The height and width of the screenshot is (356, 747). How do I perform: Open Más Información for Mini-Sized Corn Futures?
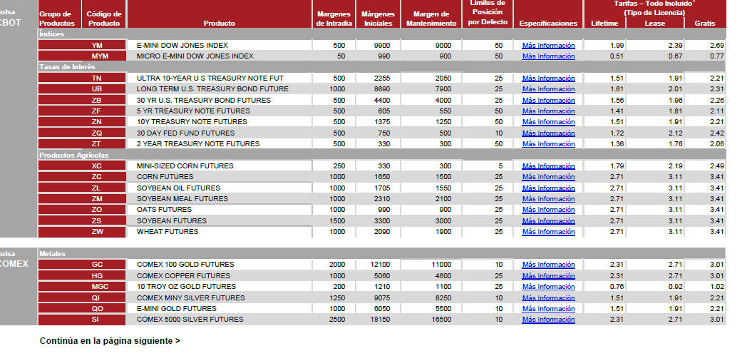pyautogui.click(x=548, y=166)
